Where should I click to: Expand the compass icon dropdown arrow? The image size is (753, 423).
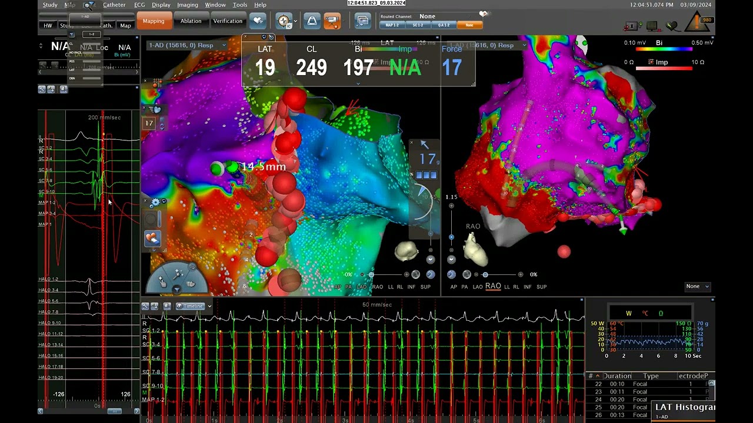click(x=295, y=22)
